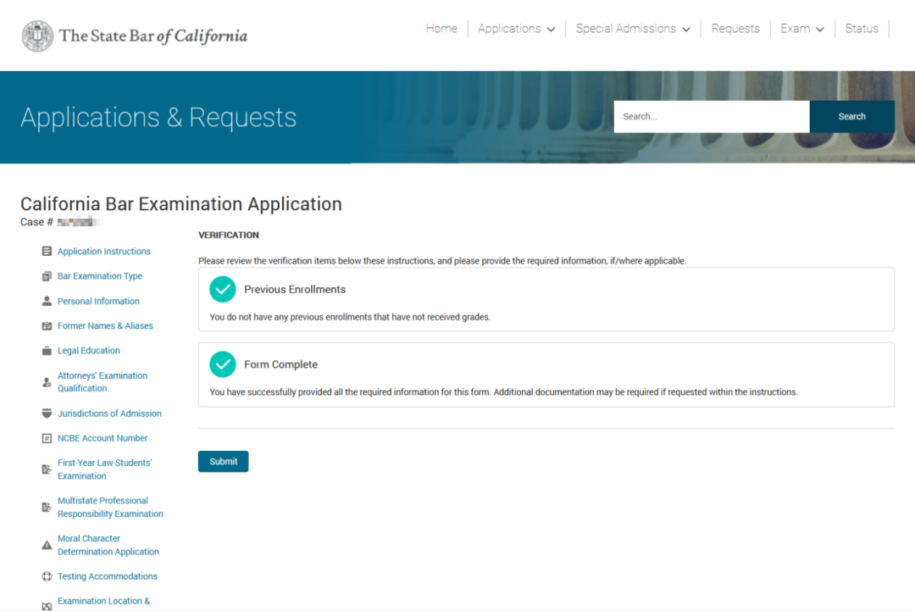Image resolution: width=915 pixels, height=611 pixels.
Task: Click the Bar Examination Type sidebar icon
Action: coord(47,276)
